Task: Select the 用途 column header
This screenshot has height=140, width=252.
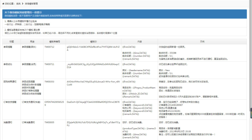Action: click(32, 41)
